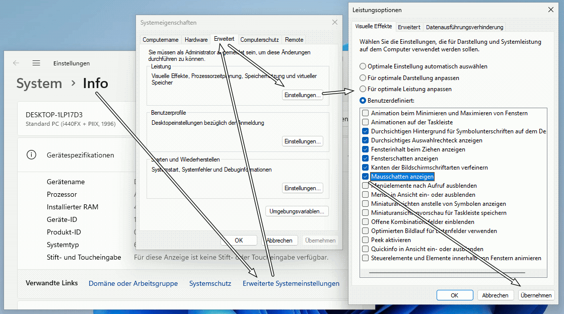Viewport: 564px width, 314px height.
Task: Check Offene Kombinationsfelder einblenden
Action: click(366, 222)
